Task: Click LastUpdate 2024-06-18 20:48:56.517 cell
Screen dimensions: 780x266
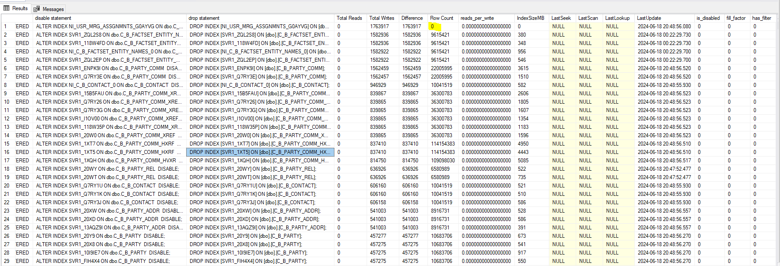Action: coord(665,161)
